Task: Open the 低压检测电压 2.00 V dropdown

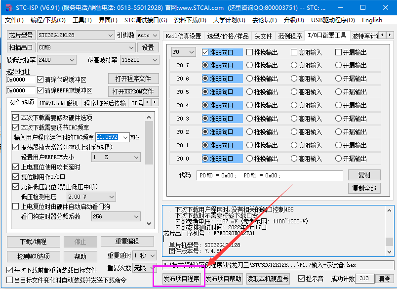Action: click(91, 197)
